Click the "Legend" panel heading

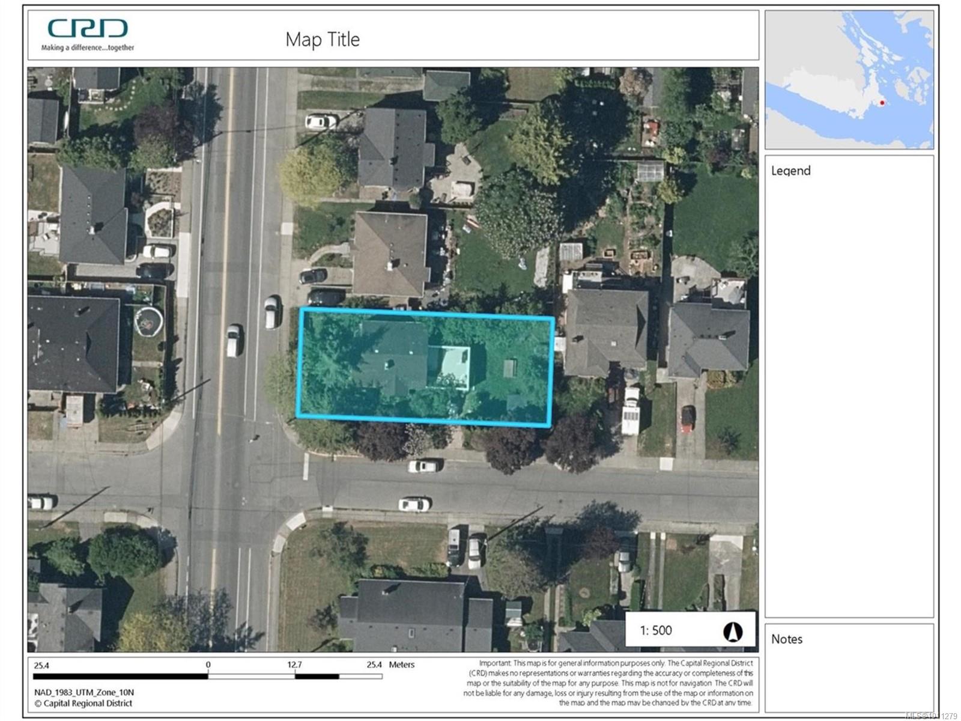tap(790, 171)
